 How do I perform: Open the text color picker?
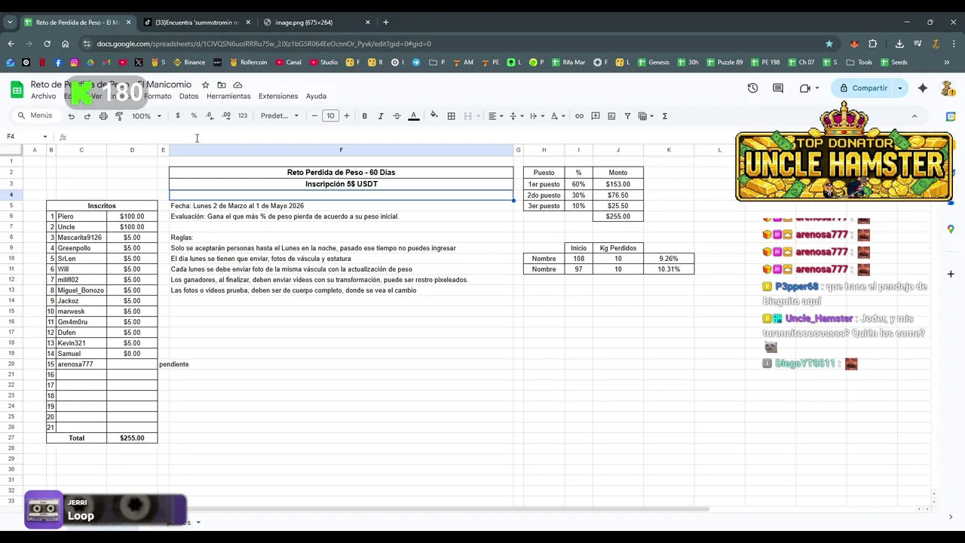point(413,116)
